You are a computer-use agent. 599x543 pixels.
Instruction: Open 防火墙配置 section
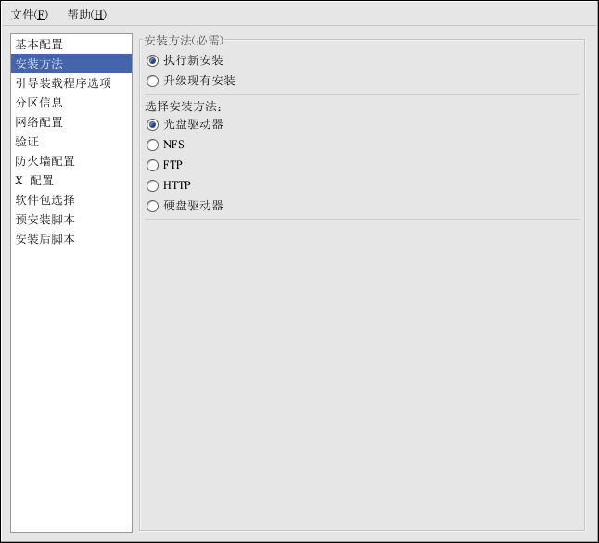(x=71, y=160)
